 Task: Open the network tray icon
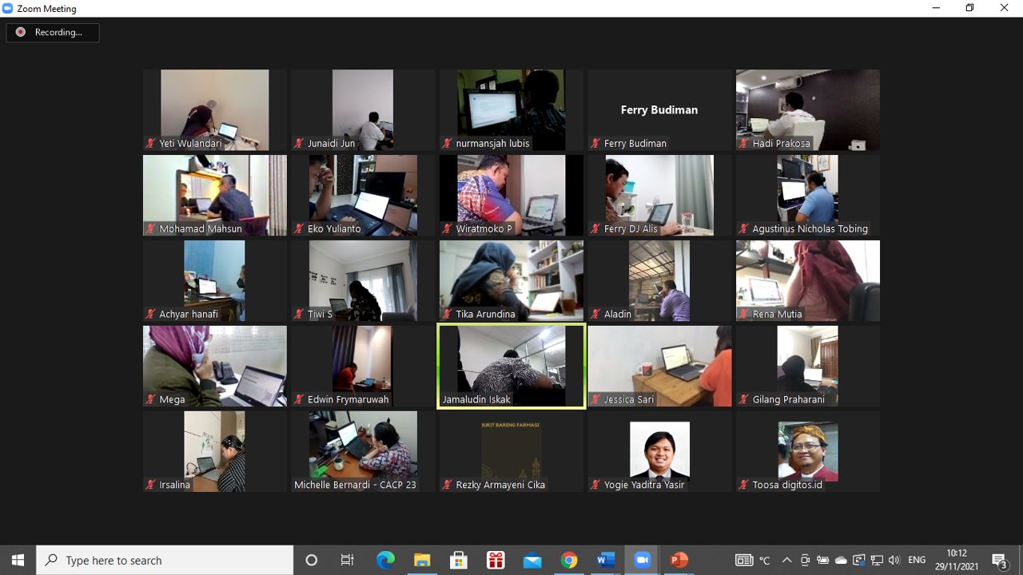pyautogui.click(x=877, y=560)
